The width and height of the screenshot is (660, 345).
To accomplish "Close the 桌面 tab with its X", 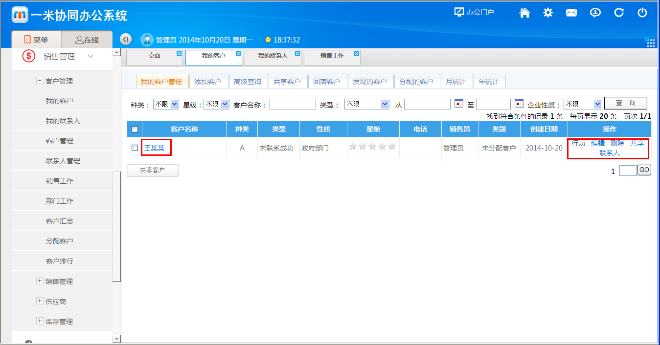I will pos(179,53).
